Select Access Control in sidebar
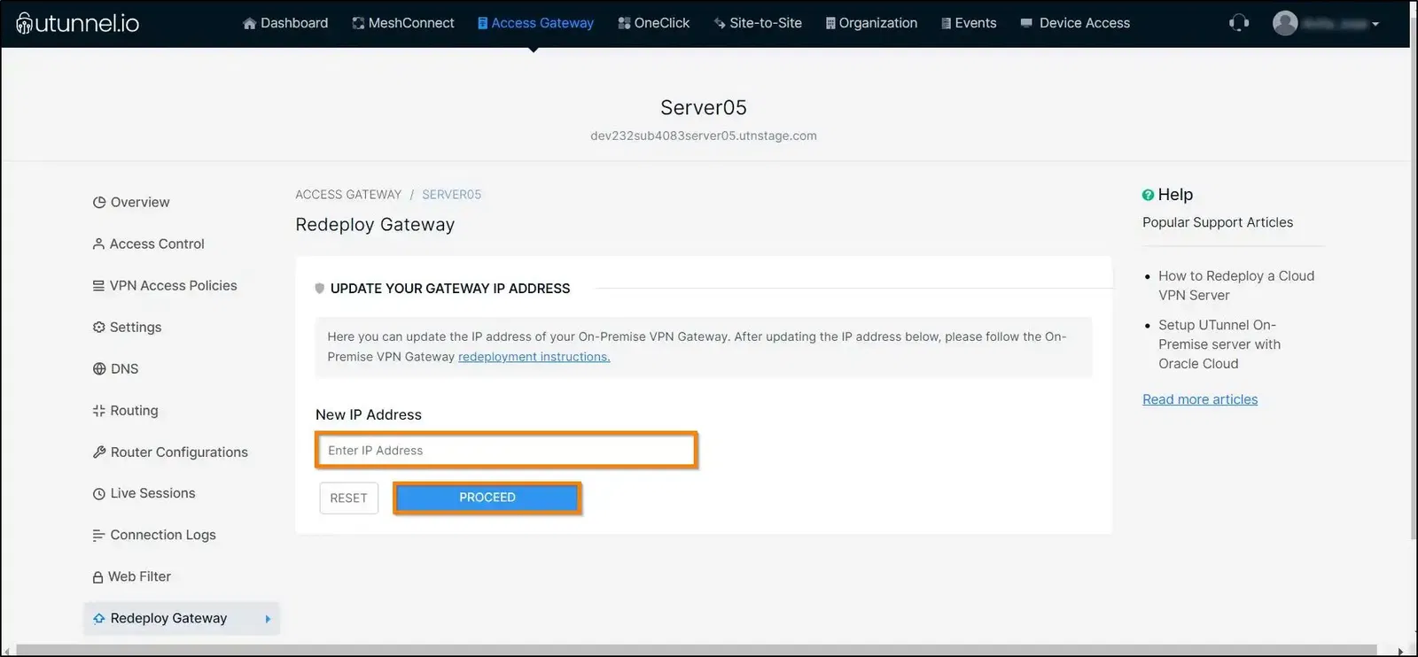Image resolution: width=1418 pixels, height=657 pixels. coord(157,243)
